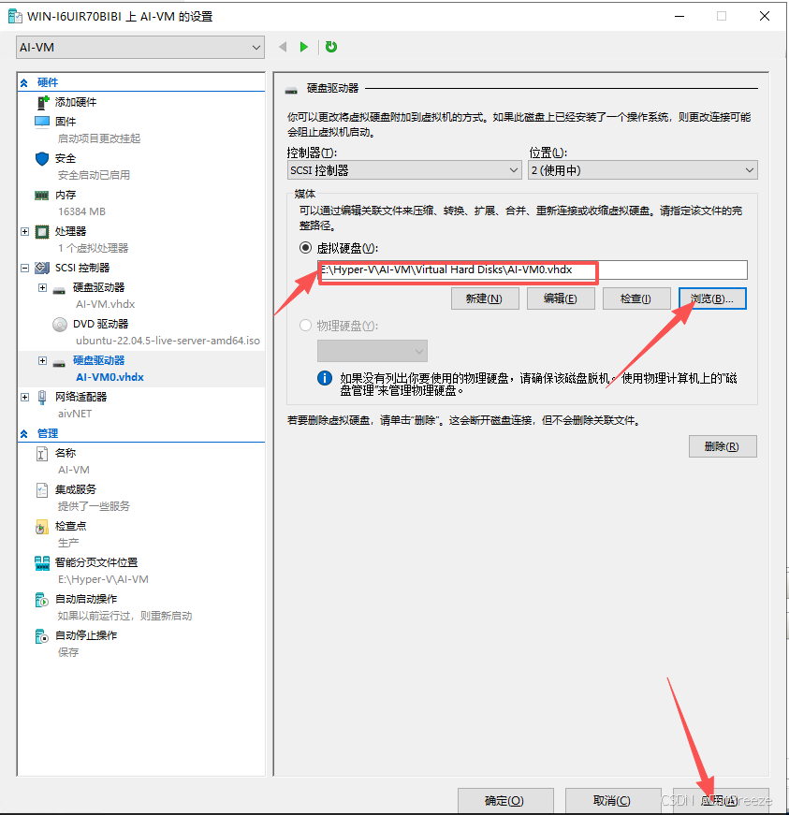Click the green refresh icon in toolbar
Screen dimensions: 789x815
[331, 47]
